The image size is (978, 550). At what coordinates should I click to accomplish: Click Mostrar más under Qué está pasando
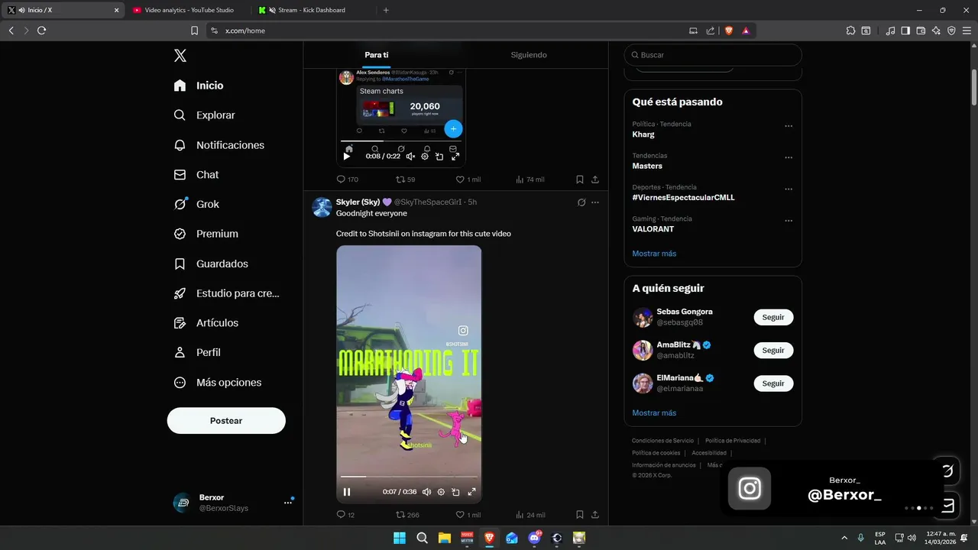coord(654,254)
